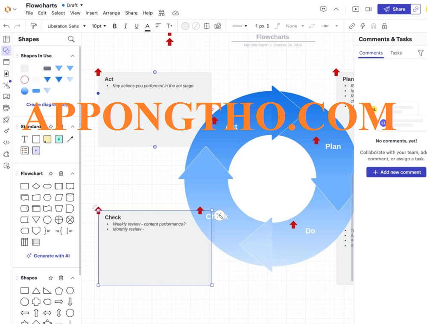The image size is (427, 324).
Task: Open the shape fill color circle
Action: coord(185,26)
